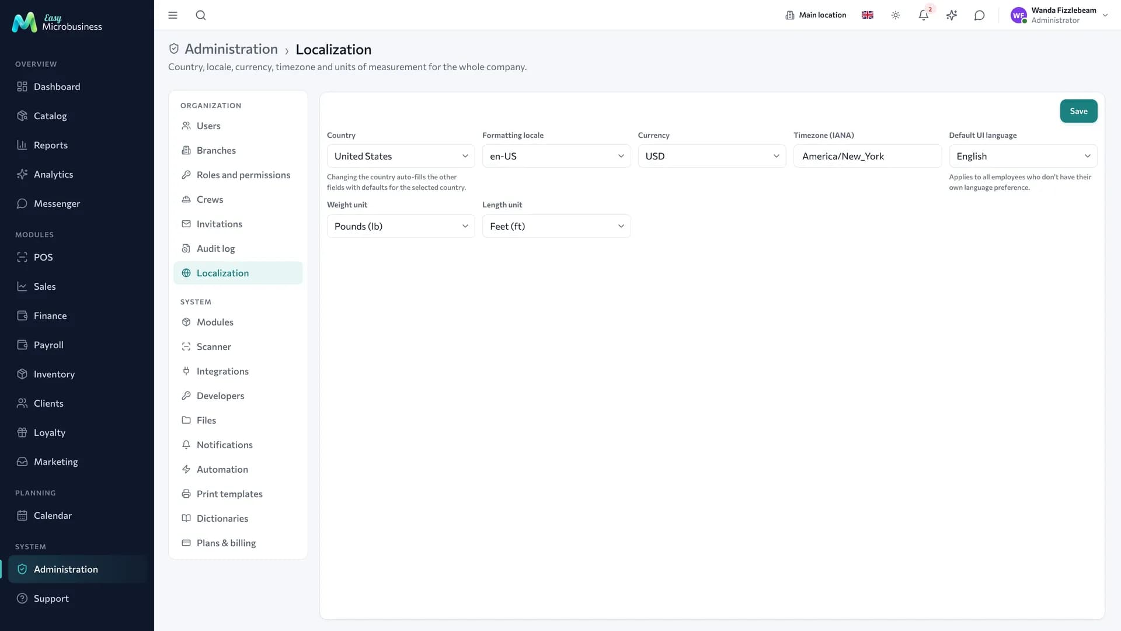The width and height of the screenshot is (1121, 631).
Task: Expand Wanda Fizzlebeam account menu chevron
Action: (x=1105, y=15)
